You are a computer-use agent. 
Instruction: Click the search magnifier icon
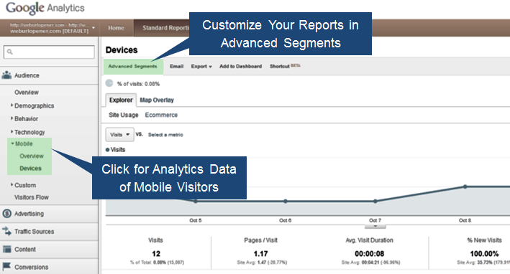tap(10, 52)
